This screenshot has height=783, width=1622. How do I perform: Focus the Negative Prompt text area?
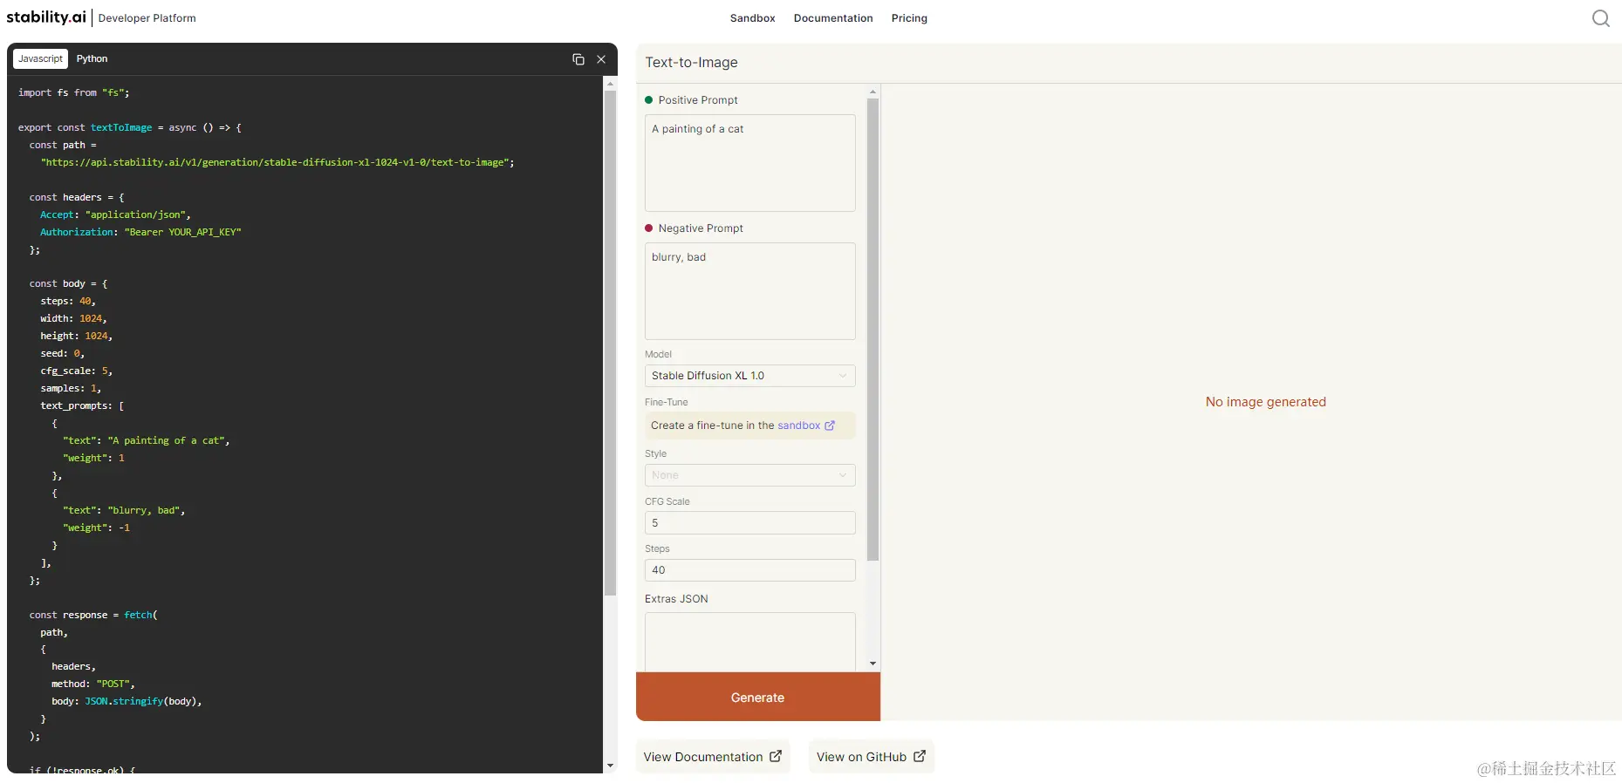(749, 291)
